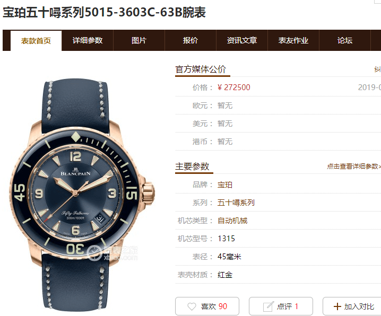Open the 论坛 tab
The height and width of the screenshot is (316, 381).
[345, 40]
